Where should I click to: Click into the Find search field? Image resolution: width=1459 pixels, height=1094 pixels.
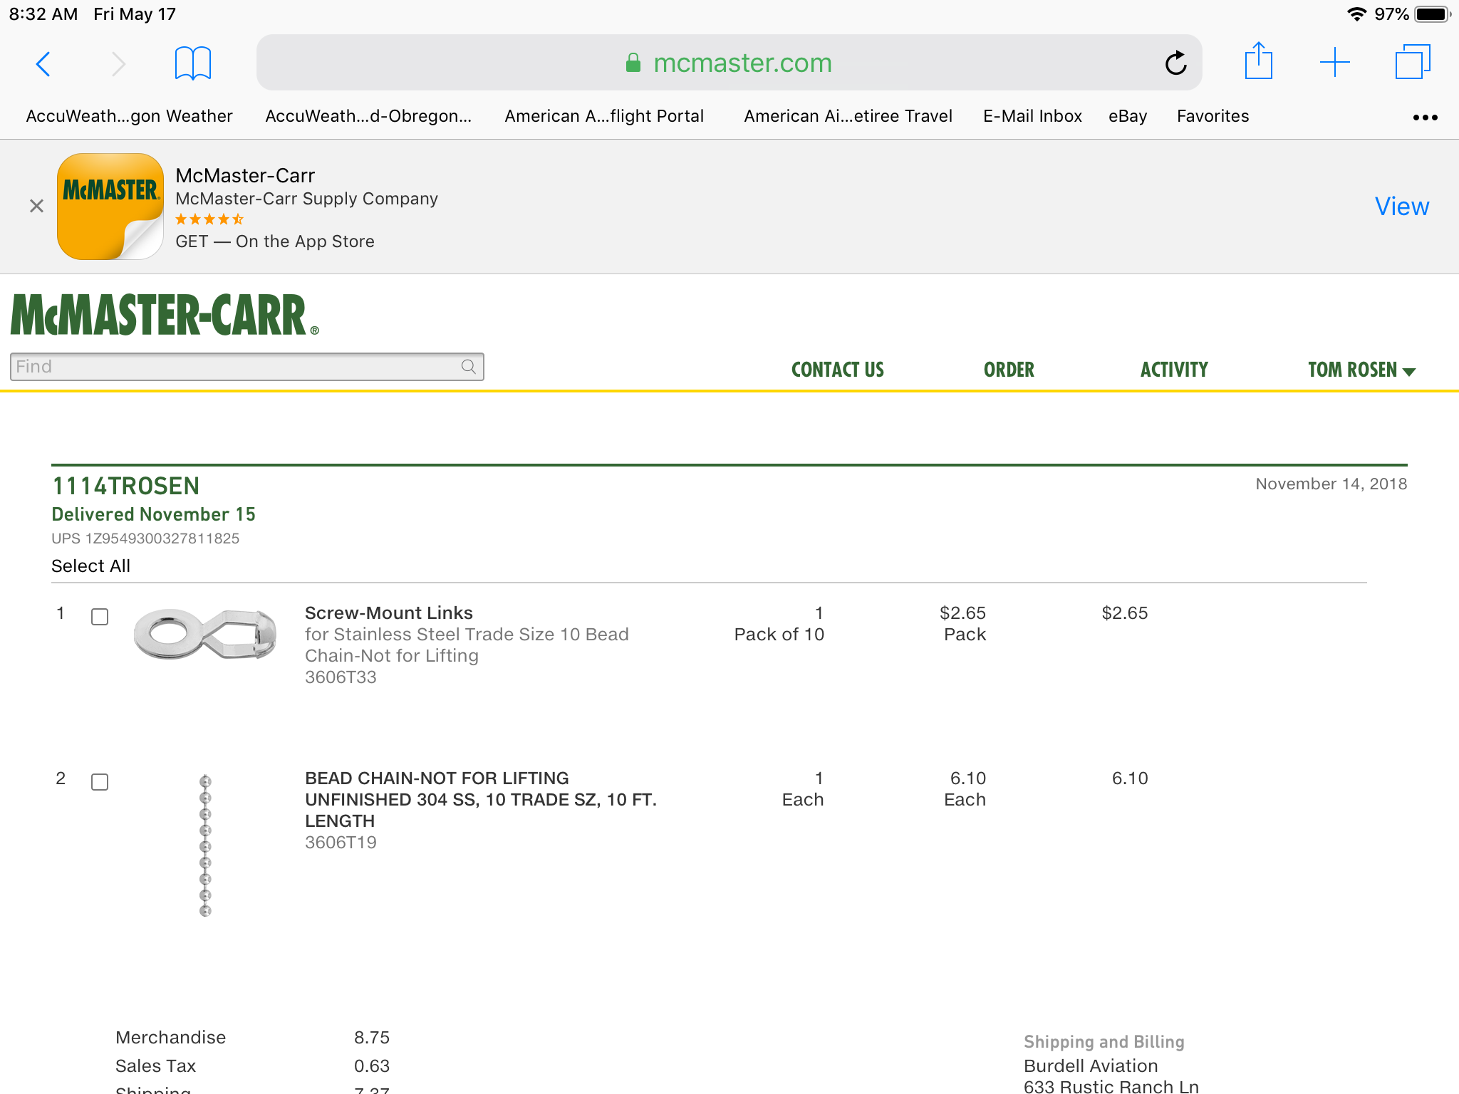(235, 367)
